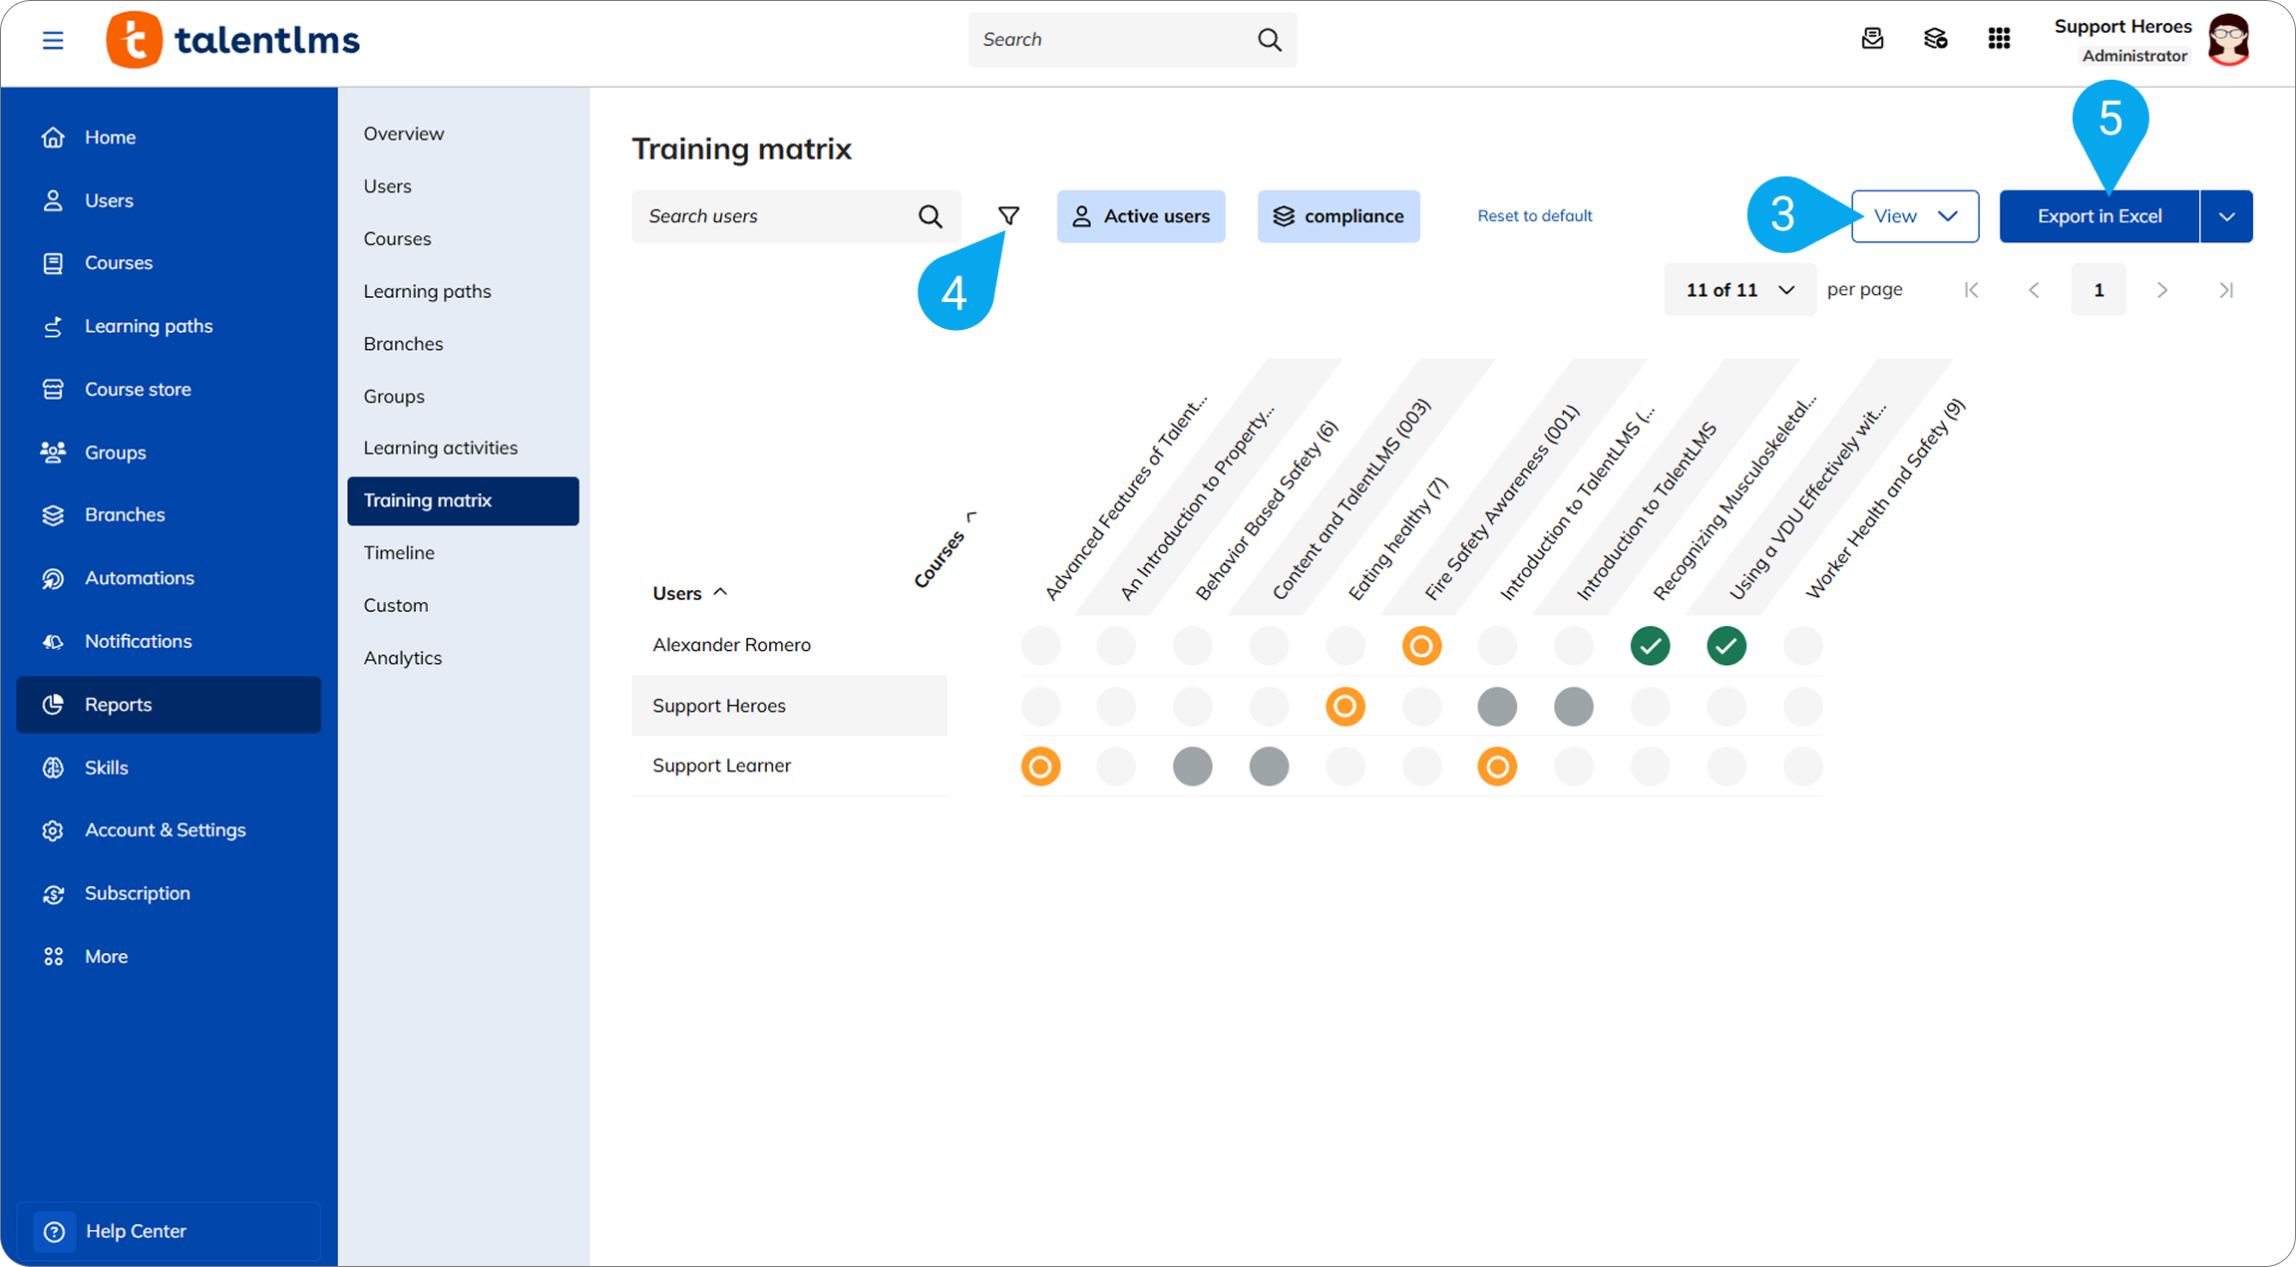Image resolution: width=2296 pixels, height=1267 pixels.
Task: Click page number 1
Action: click(2099, 290)
